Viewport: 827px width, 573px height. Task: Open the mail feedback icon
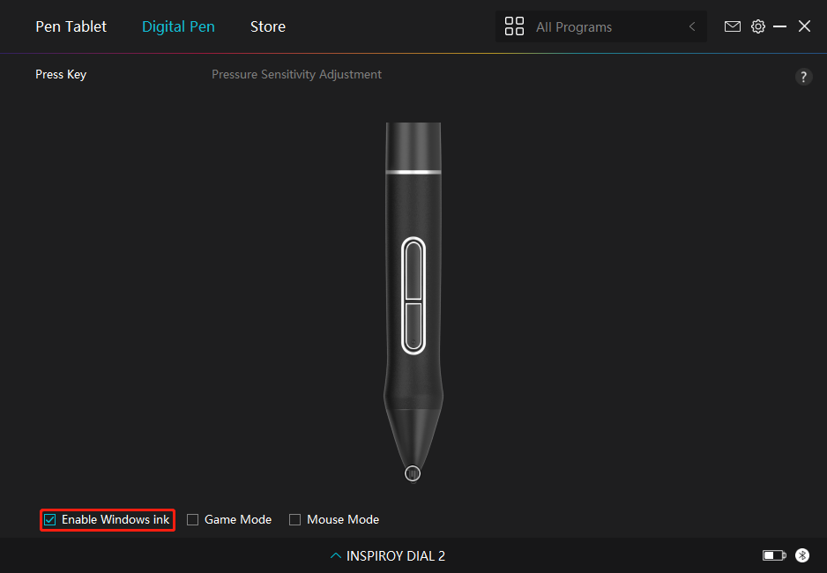[x=732, y=26]
